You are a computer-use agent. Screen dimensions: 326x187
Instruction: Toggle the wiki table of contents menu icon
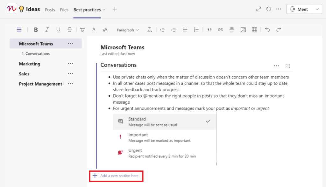point(19,30)
